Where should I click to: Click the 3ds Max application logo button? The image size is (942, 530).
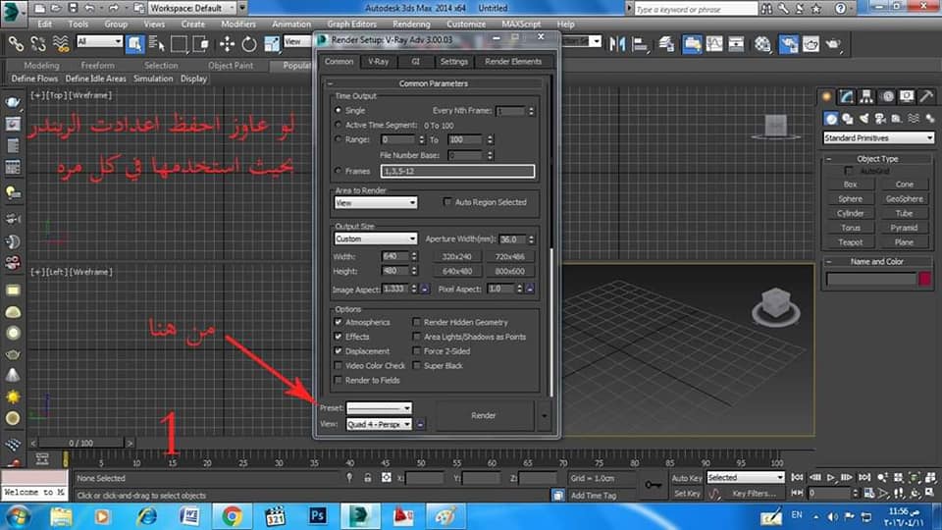(12, 12)
